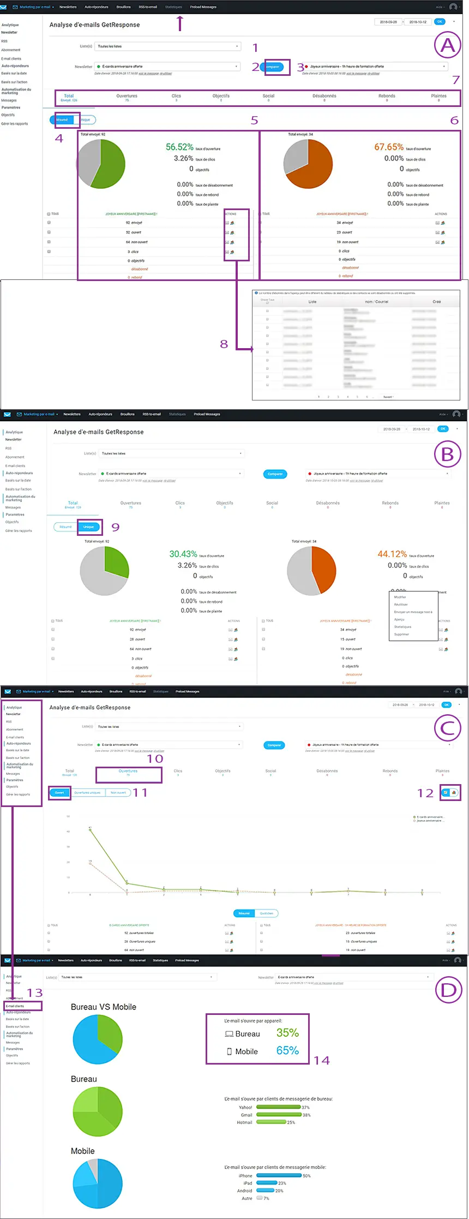Tick the '34 envoyé' row checkbox in screenshot B

(x=263, y=629)
